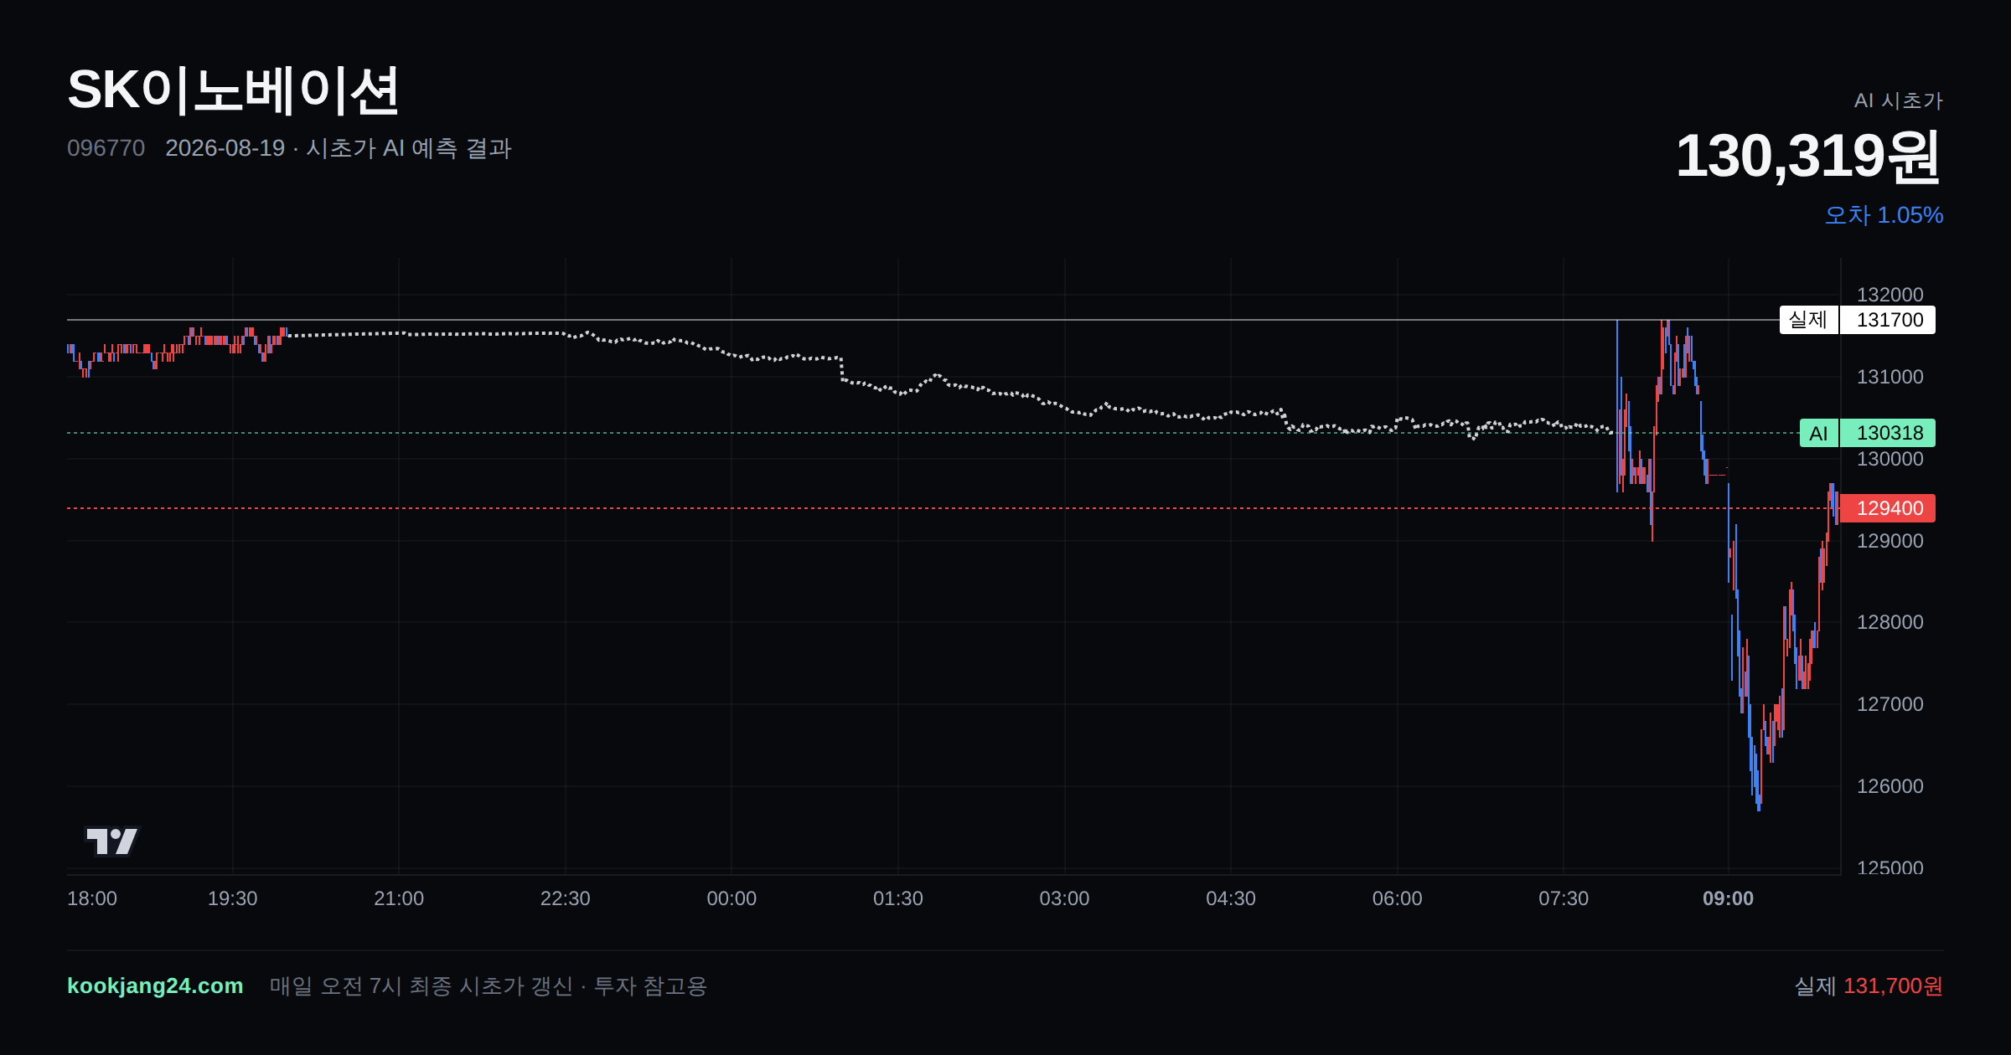Click the 04:30 time axis label

[1231, 898]
